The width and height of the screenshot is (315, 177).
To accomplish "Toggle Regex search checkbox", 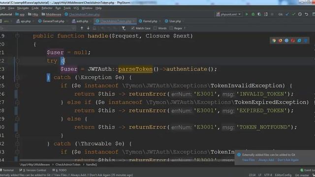I will 171,29.
